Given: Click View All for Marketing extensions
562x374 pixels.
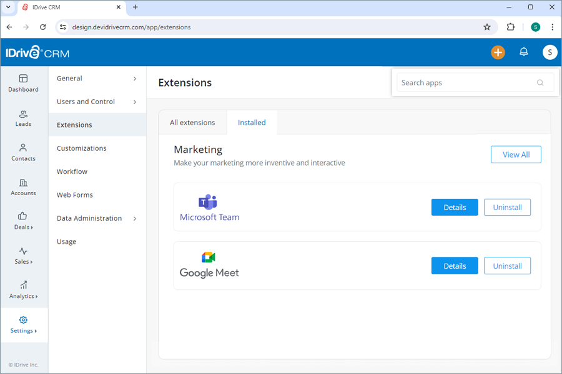Looking at the screenshot, I should click(x=516, y=154).
